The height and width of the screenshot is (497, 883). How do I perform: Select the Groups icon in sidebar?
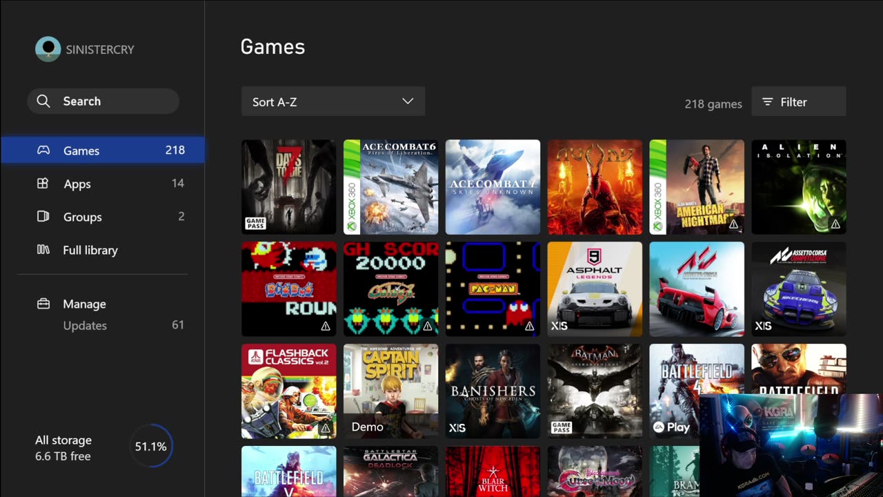[x=43, y=217]
